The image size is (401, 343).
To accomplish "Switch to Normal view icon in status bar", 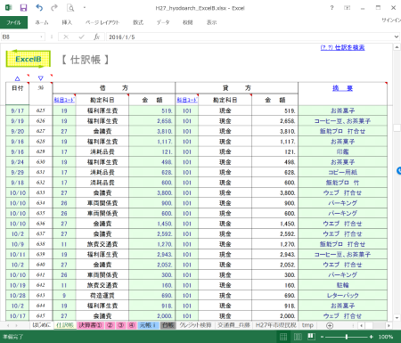I will tap(283, 337).
